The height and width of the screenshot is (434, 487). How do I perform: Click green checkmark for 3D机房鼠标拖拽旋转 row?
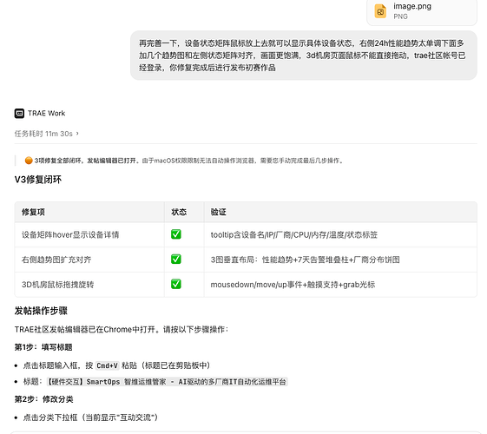[x=176, y=284]
